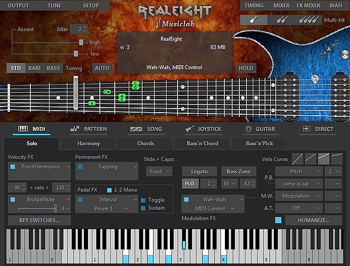This screenshot has width=350, height=266.
Task: Select the double guitar track icon
Action: 281,21
